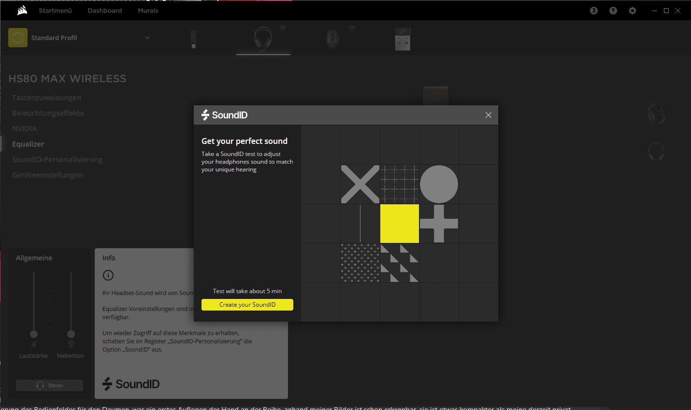Open iCUE settings gear
This screenshot has height=410, width=691.
[633, 11]
